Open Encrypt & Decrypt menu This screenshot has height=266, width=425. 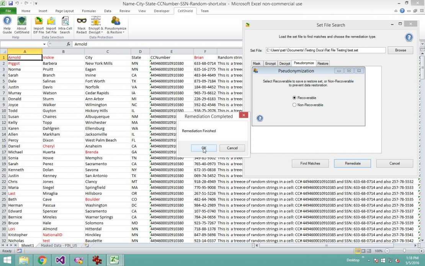[x=96, y=25]
